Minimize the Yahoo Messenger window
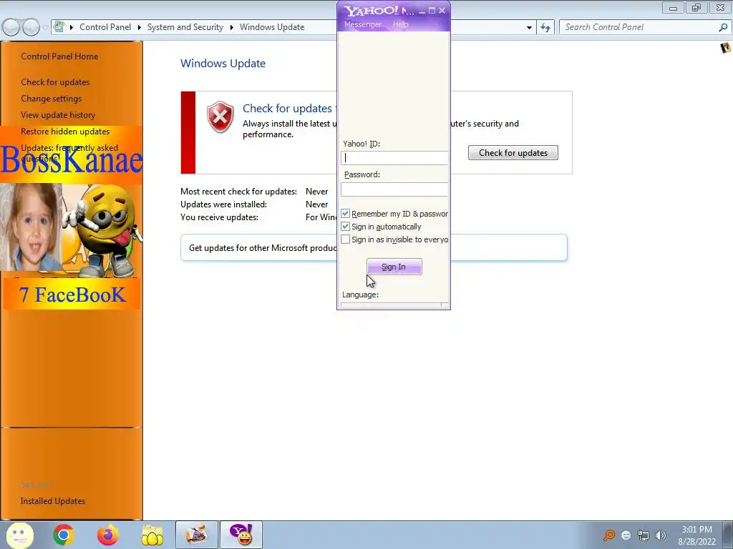Viewport: 733px width, 549px height. [422, 11]
